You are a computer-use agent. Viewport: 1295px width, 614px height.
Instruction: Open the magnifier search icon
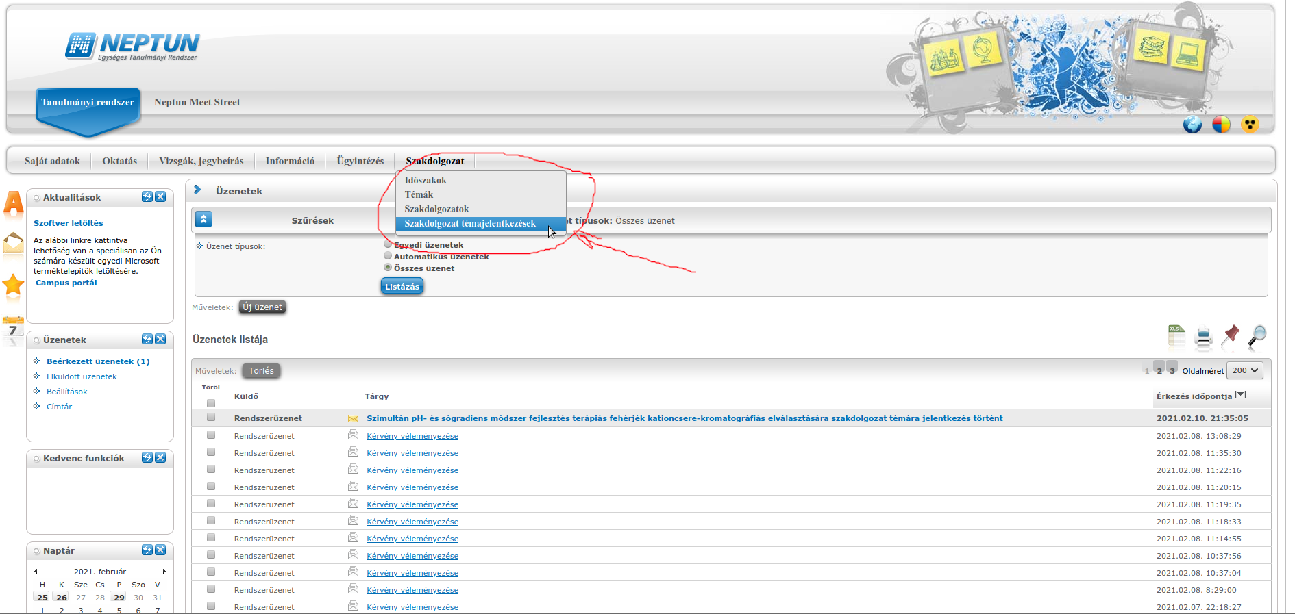pos(1257,336)
